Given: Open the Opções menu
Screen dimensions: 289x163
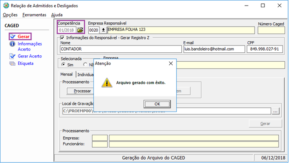Looking at the screenshot, I should click(10, 15).
